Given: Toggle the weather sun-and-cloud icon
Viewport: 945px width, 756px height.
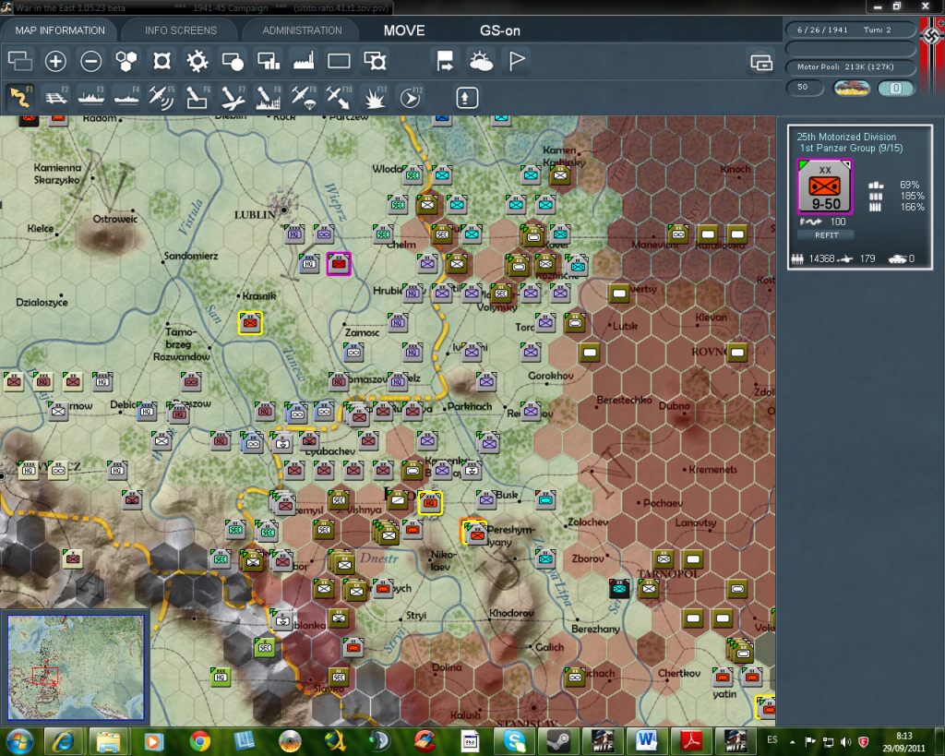Looking at the screenshot, I should [481, 61].
